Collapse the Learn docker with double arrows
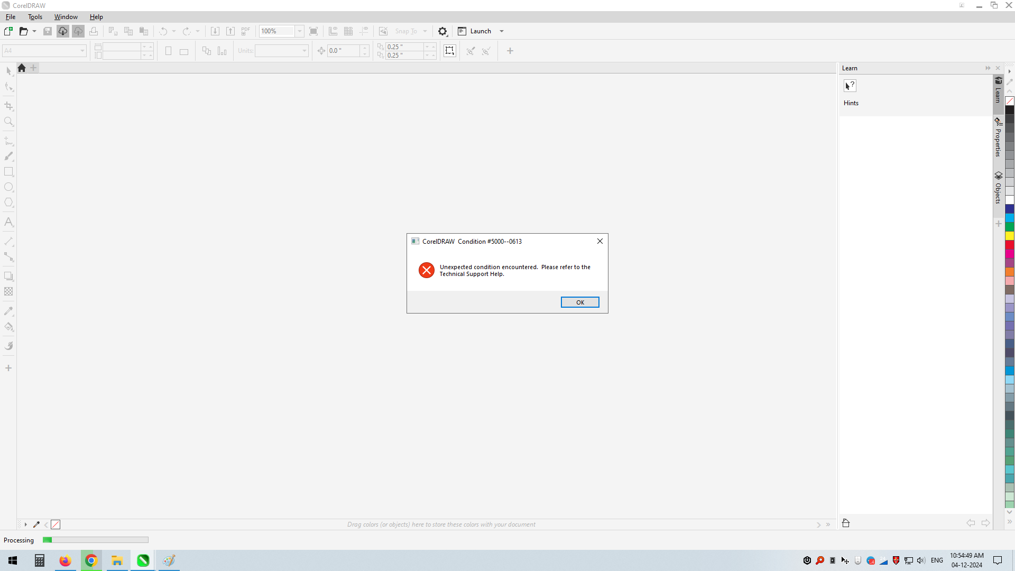Image resolution: width=1015 pixels, height=571 pixels. coord(988,68)
